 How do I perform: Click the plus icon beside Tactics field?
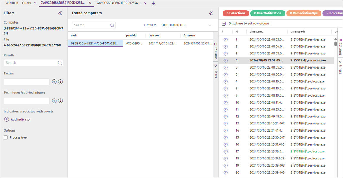click(54, 82)
